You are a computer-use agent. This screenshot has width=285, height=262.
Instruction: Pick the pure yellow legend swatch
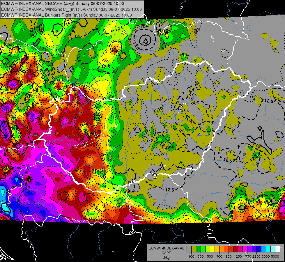coord(212,249)
